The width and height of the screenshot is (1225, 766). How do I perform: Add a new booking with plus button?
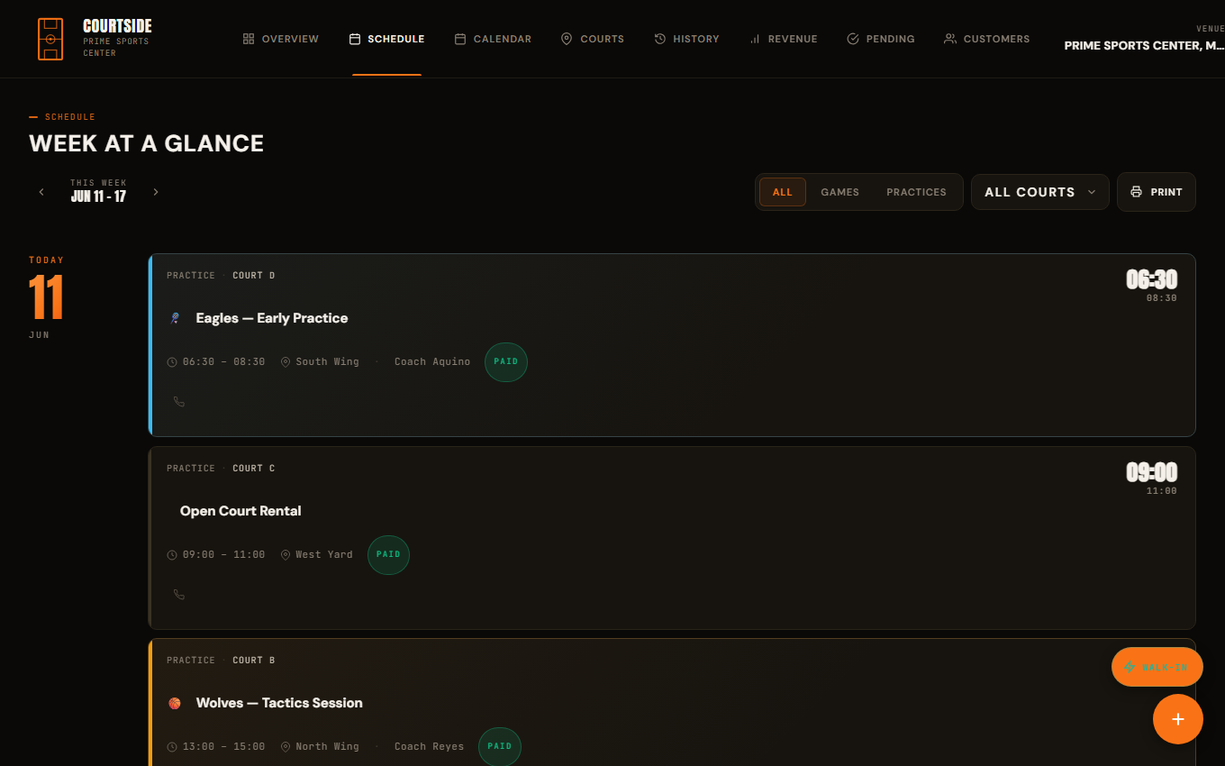(x=1178, y=719)
